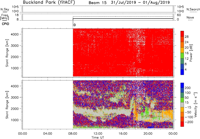Click the '4' power color bar tick
Viewport: 200px width, 139px height.
pyautogui.click(x=185, y=70)
